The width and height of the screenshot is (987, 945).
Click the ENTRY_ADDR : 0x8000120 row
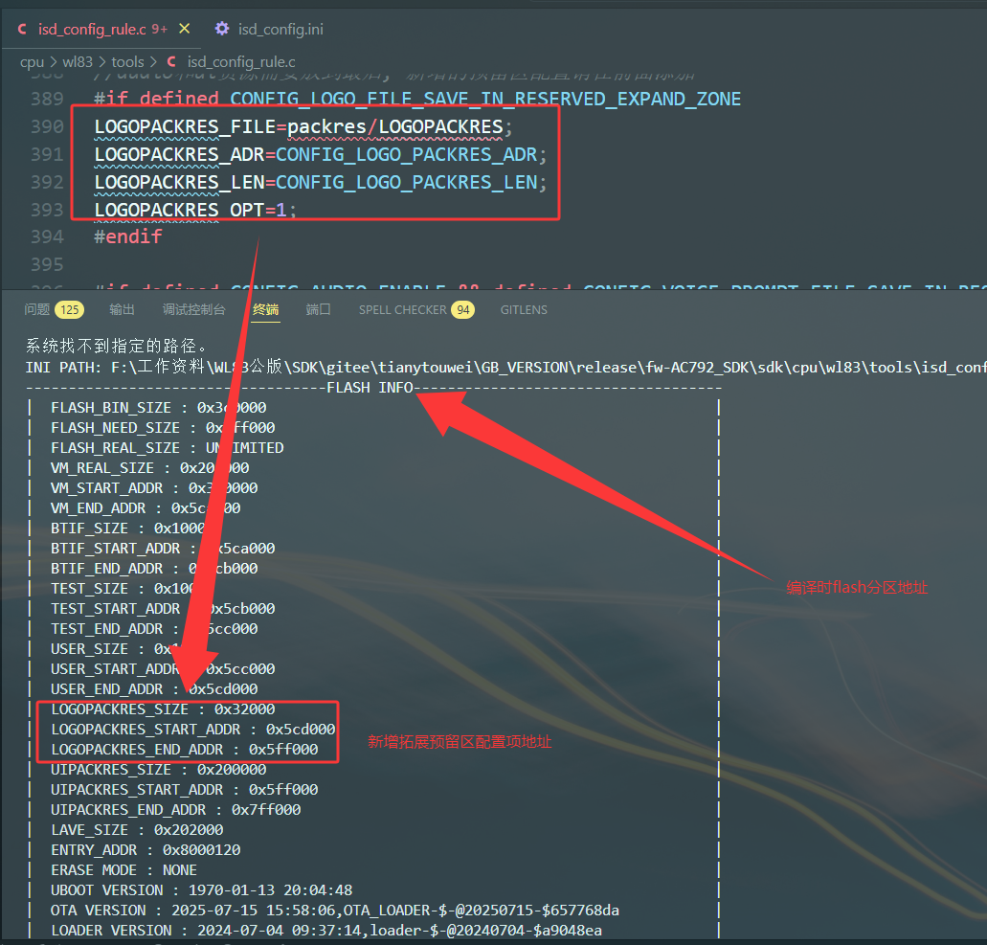146,850
